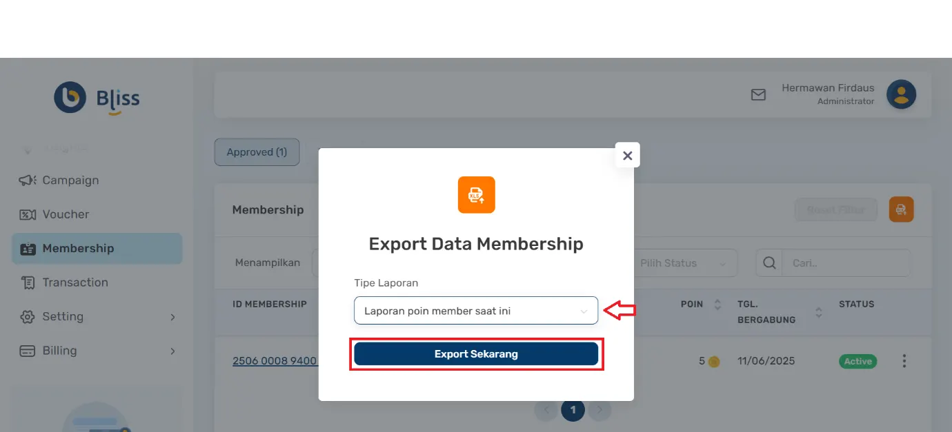Viewport: 952px width, 432px height.
Task: Open the Tipe Laporan dropdown
Action: pos(475,311)
